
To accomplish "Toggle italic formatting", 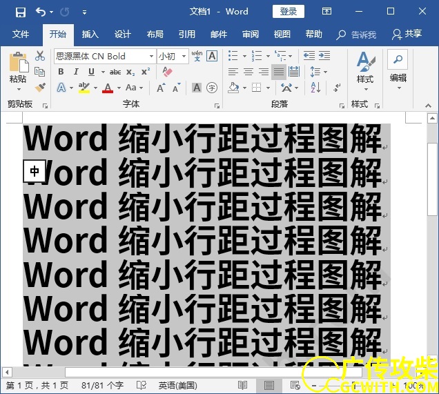I will pyautogui.click(x=76, y=72).
